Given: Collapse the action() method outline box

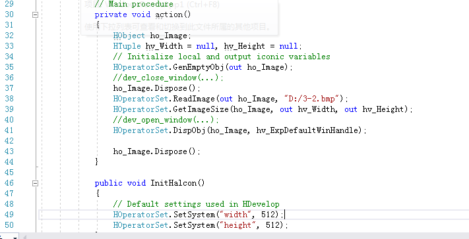Looking at the screenshot, I should [36, 14].
